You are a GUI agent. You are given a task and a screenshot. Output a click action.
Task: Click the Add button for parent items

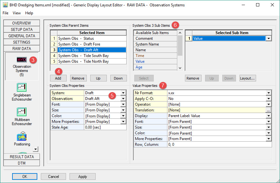58,78
